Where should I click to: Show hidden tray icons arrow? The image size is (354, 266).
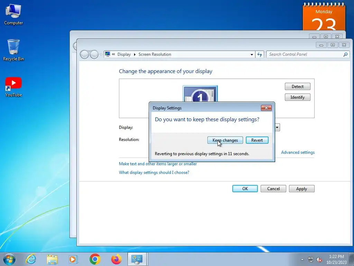(302, 259)
